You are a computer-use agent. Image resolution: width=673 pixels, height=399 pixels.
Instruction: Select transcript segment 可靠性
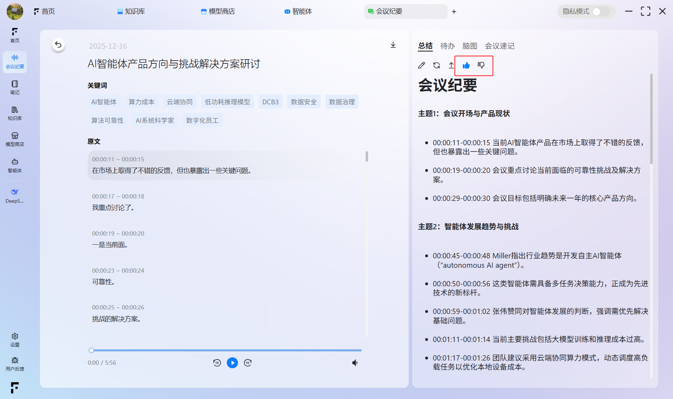(x=103, y=282)
